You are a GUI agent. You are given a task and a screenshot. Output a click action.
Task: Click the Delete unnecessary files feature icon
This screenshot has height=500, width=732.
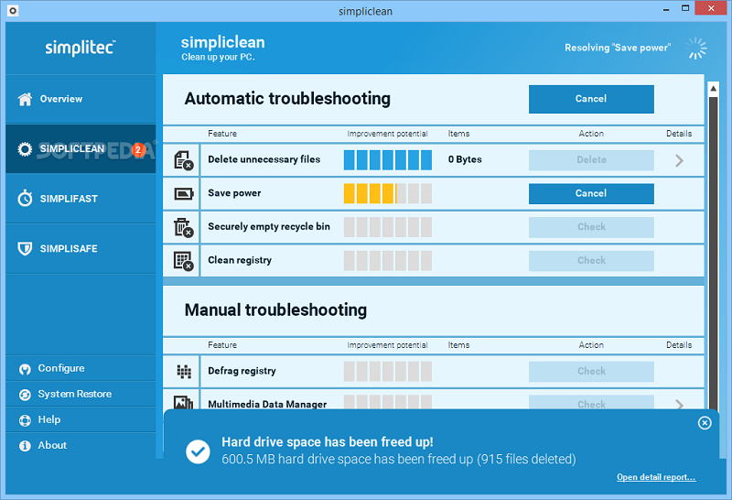click(182, 159)
